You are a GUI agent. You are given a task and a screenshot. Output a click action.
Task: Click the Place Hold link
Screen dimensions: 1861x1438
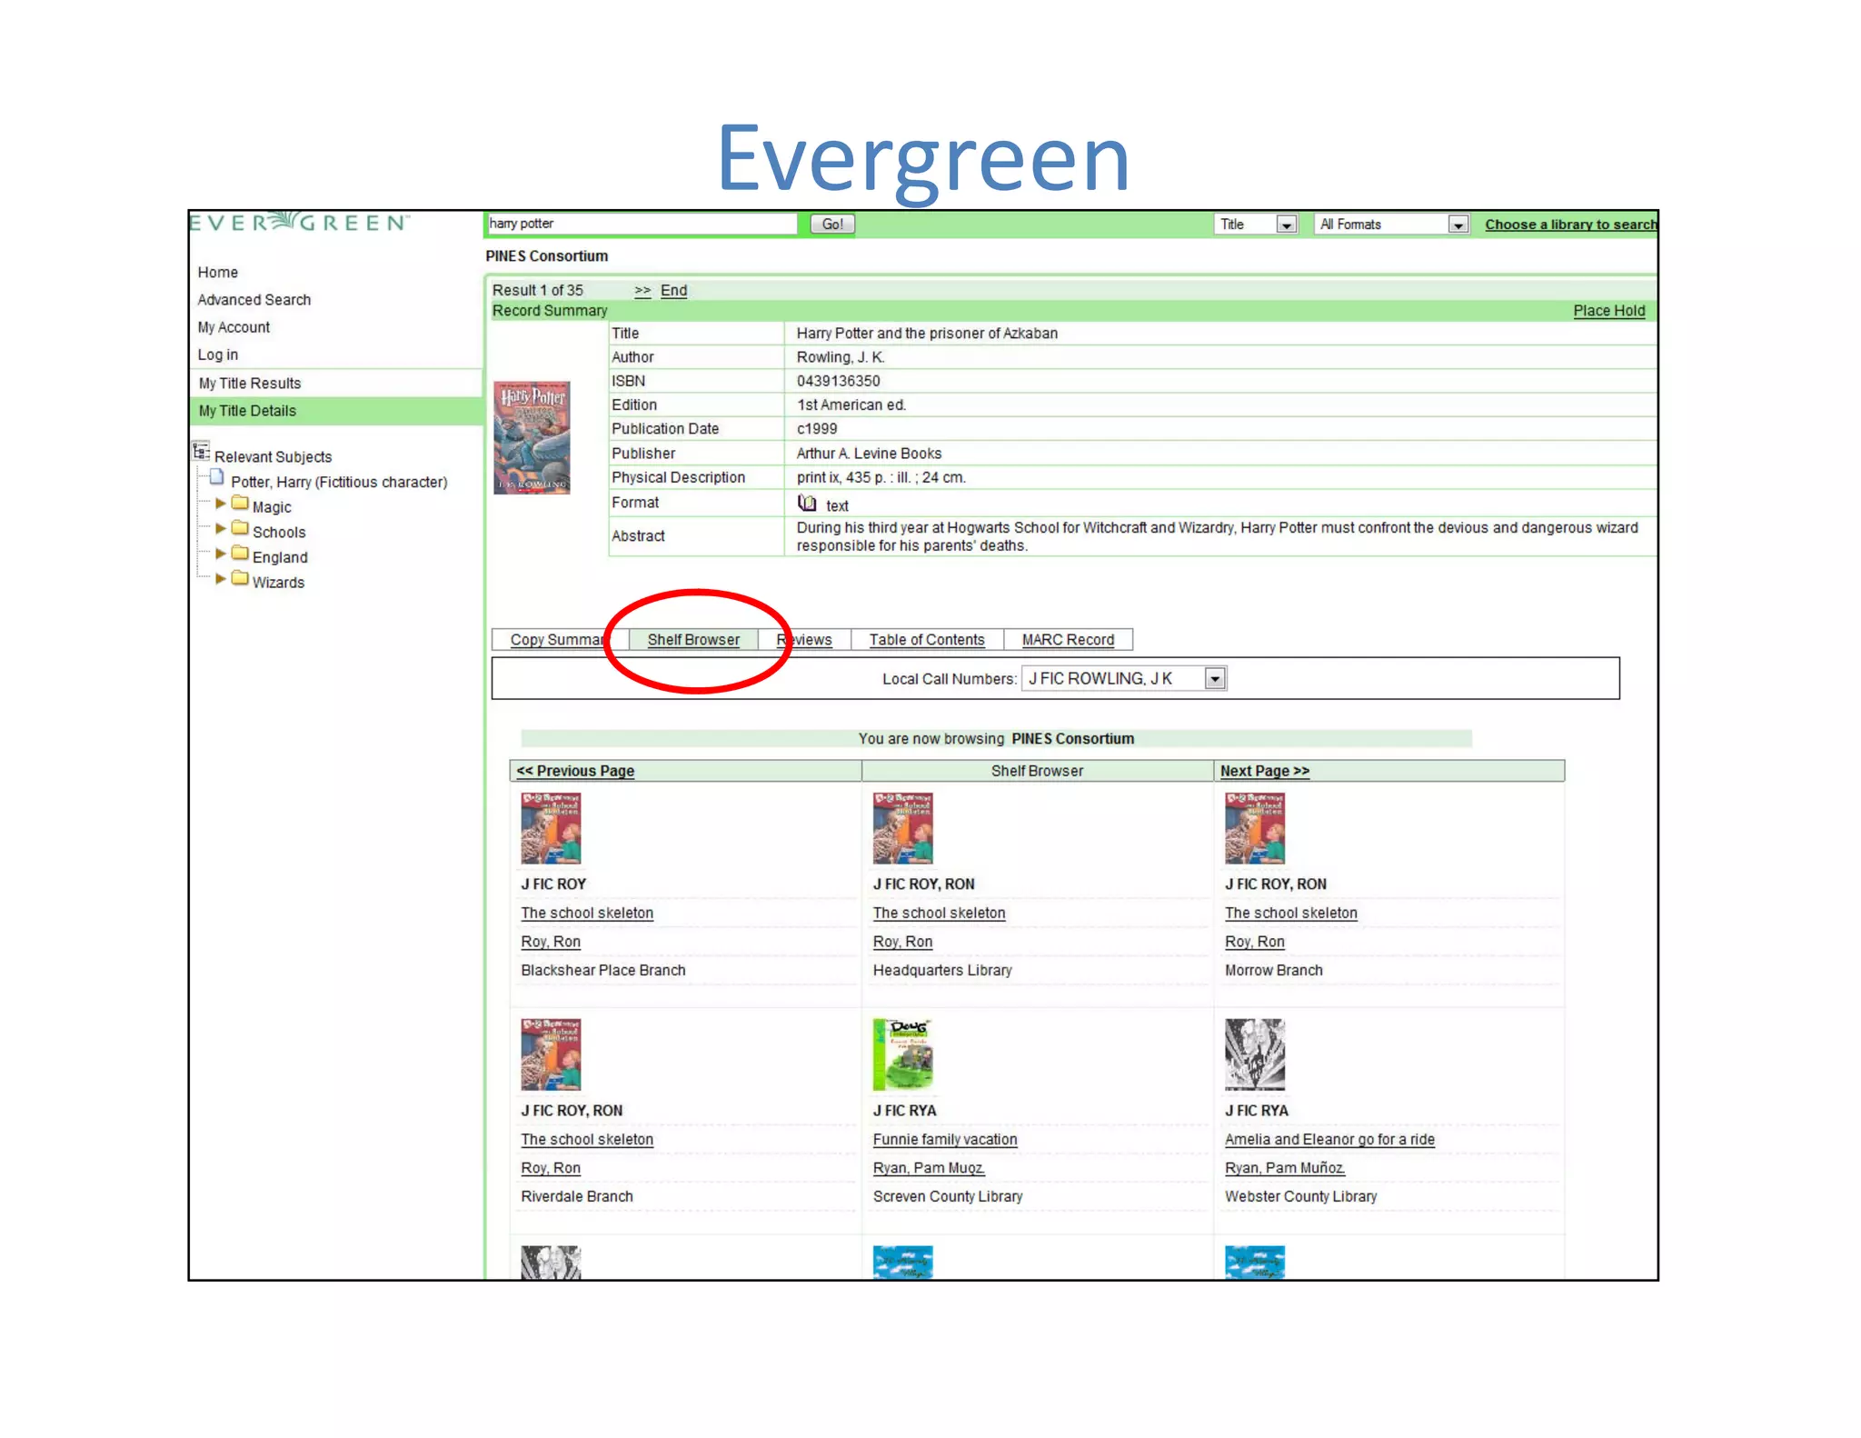point(1608,311)
